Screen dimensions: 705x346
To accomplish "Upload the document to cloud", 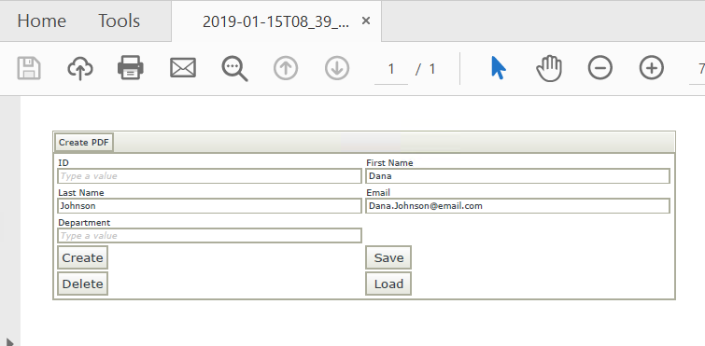I will click(x=80, y=69).
